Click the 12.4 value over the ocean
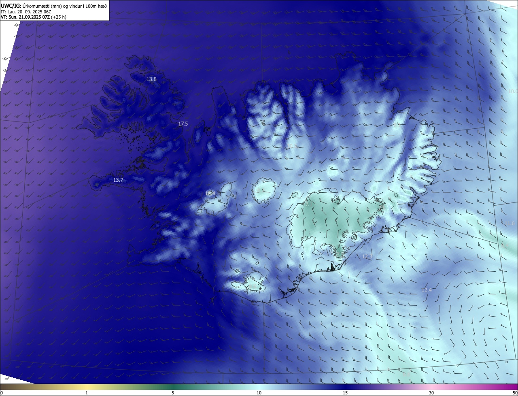Viewport: 518px width, 396px height. [427, 290]
